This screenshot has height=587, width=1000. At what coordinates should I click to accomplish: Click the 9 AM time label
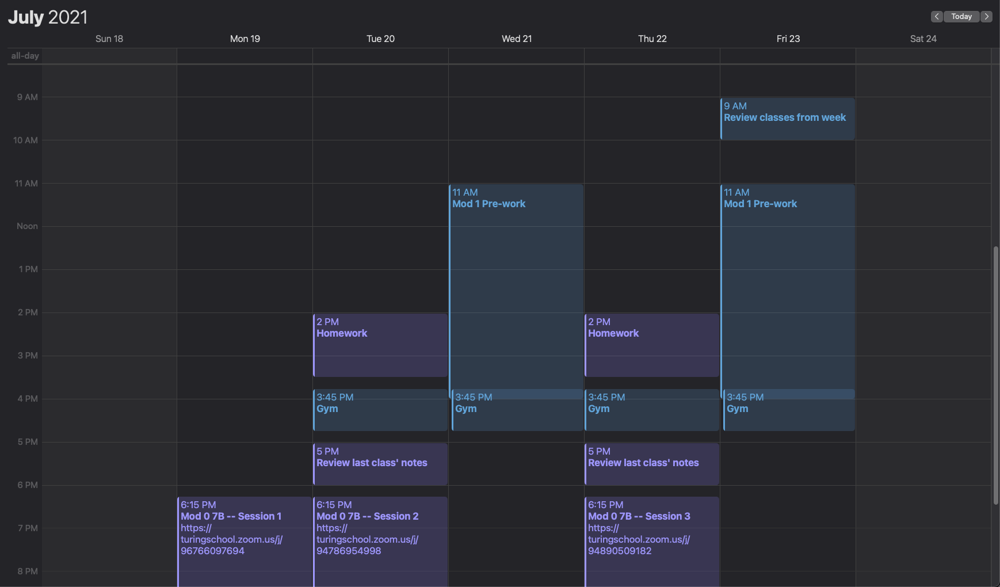tap(27, 97)
